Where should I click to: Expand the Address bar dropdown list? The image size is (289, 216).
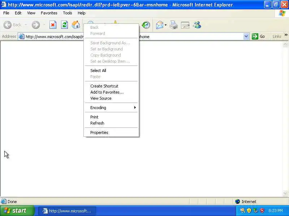[x=246, y=36]
